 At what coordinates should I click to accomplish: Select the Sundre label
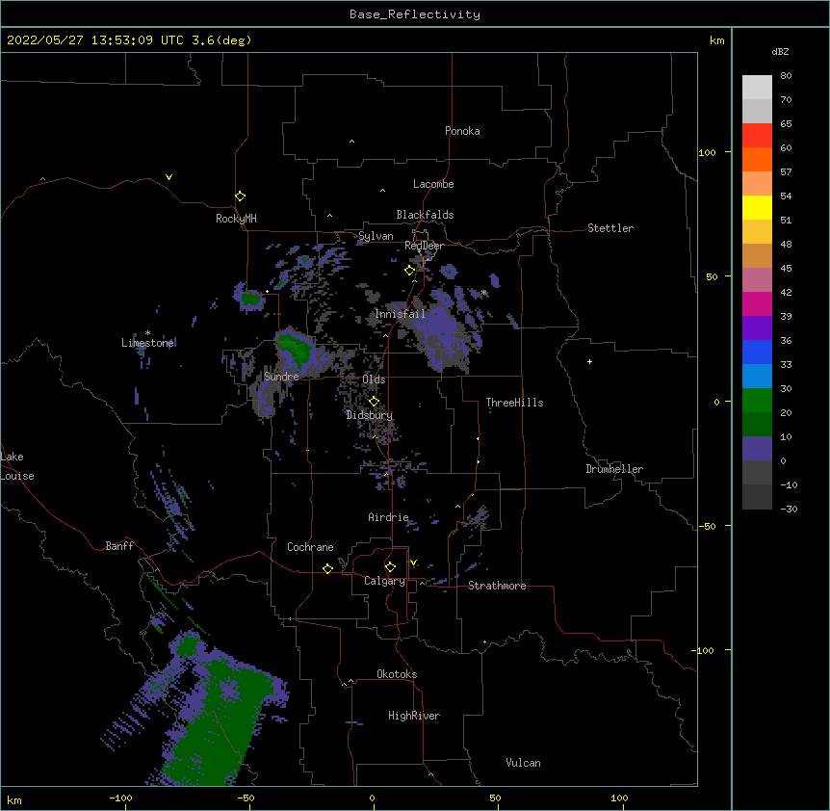point(281,377)
